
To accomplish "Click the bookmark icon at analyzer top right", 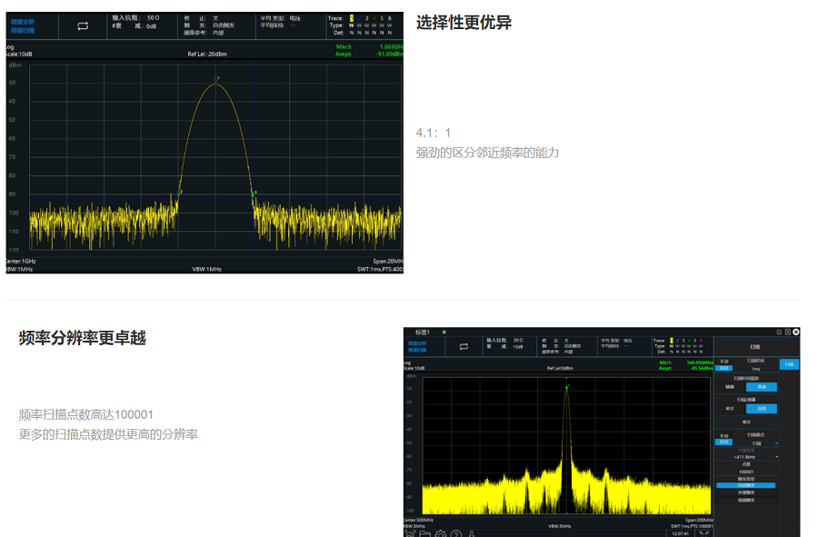I will tap(787, 333).
